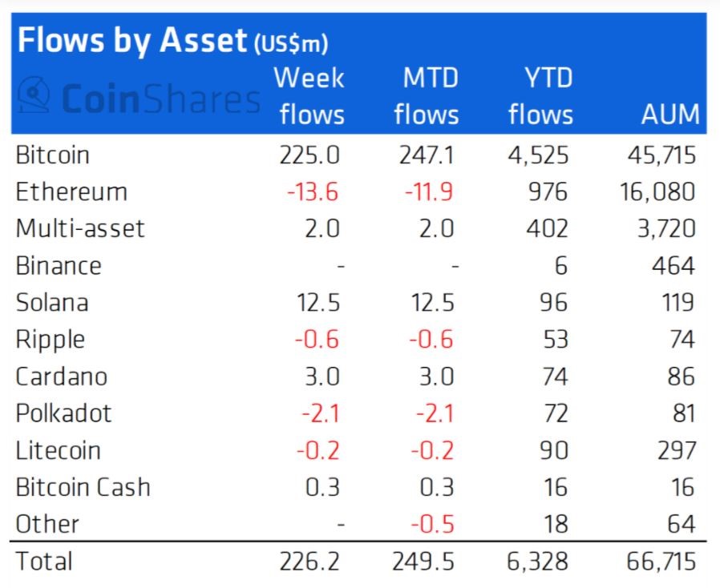Image resolution: width=720 pixels, height=588 pixels.
Task: Select the MTD flows column header
Action: (x=427, y=96)
